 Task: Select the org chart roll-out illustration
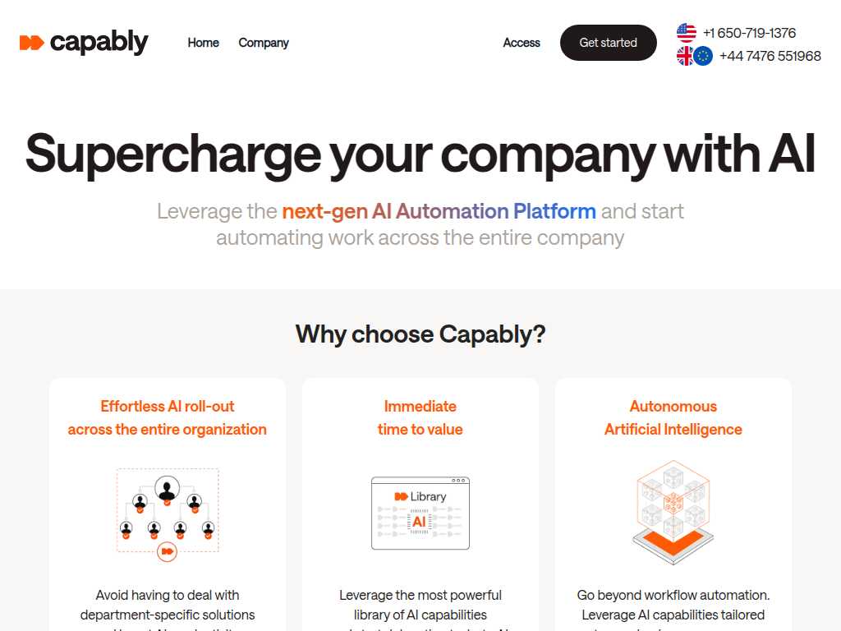click(168, 514)
